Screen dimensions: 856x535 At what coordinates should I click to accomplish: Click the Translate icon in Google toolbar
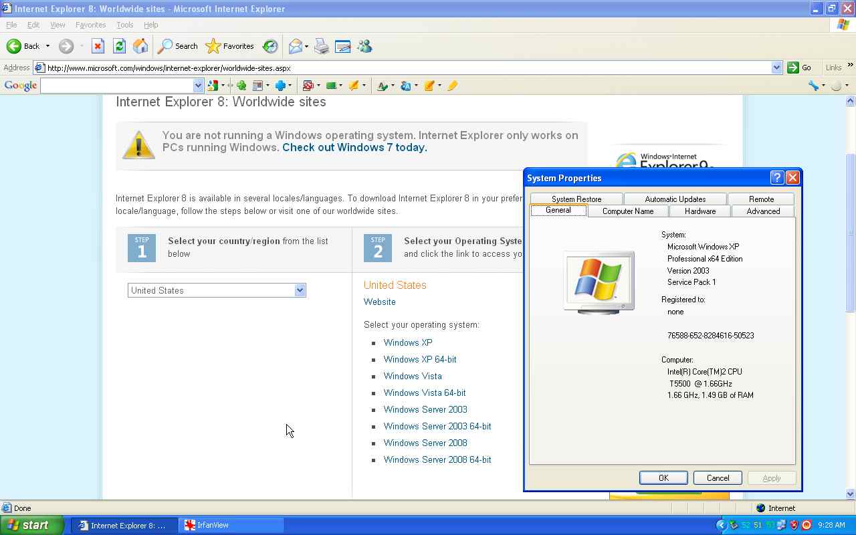click(405, 86)
